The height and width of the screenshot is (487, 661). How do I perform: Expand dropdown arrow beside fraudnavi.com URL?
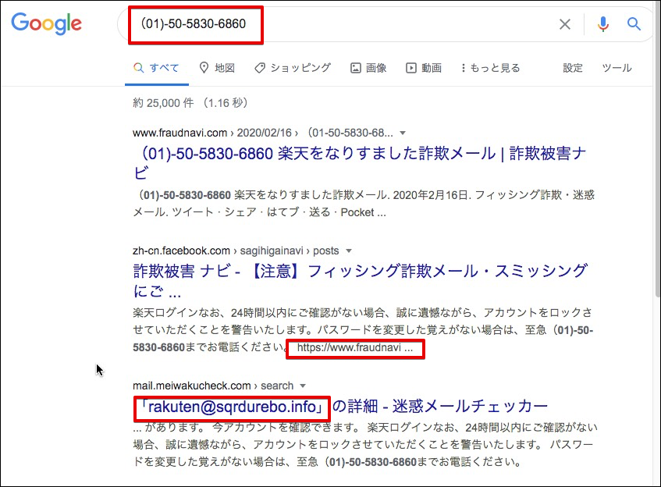point(402,133)
